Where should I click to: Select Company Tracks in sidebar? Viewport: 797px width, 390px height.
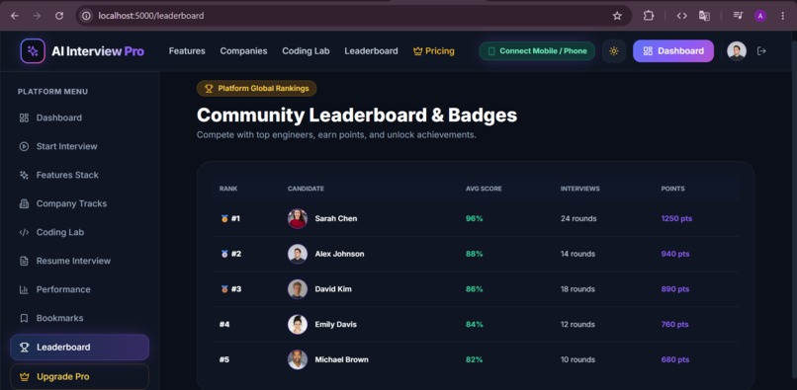pyautogui.click(x=80, y=203)
